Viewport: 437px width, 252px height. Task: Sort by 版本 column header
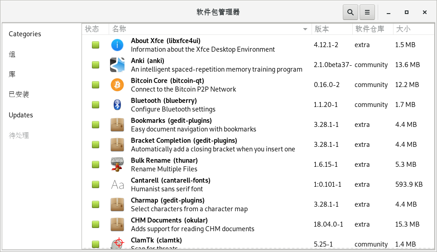tap(331, 29)
